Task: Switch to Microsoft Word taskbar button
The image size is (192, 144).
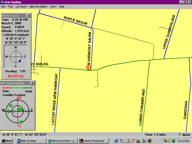Action: [62, 141]
